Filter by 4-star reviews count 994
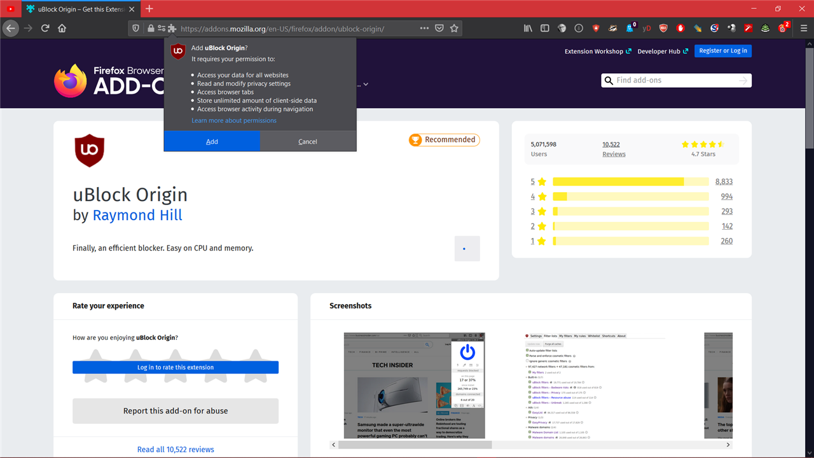Viewport: 814px width, 458px height. pos(727,197)
